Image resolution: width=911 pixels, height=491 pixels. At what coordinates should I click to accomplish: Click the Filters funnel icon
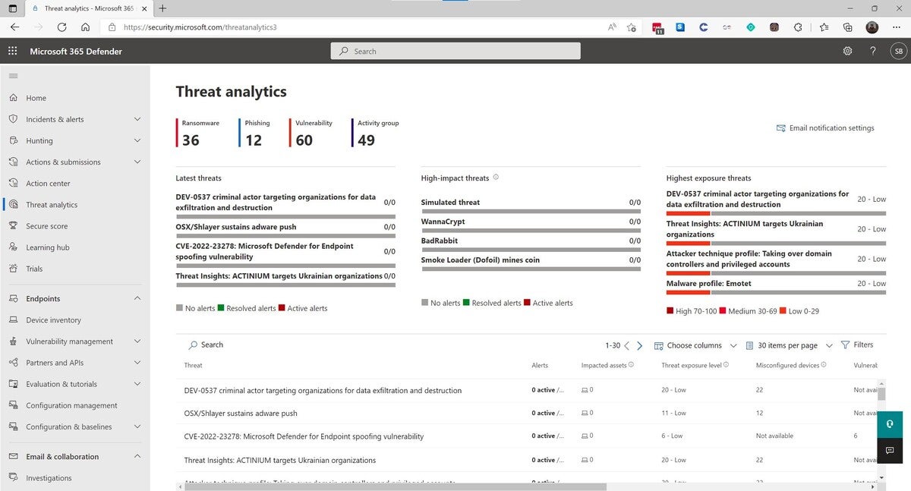coord(845,345)
